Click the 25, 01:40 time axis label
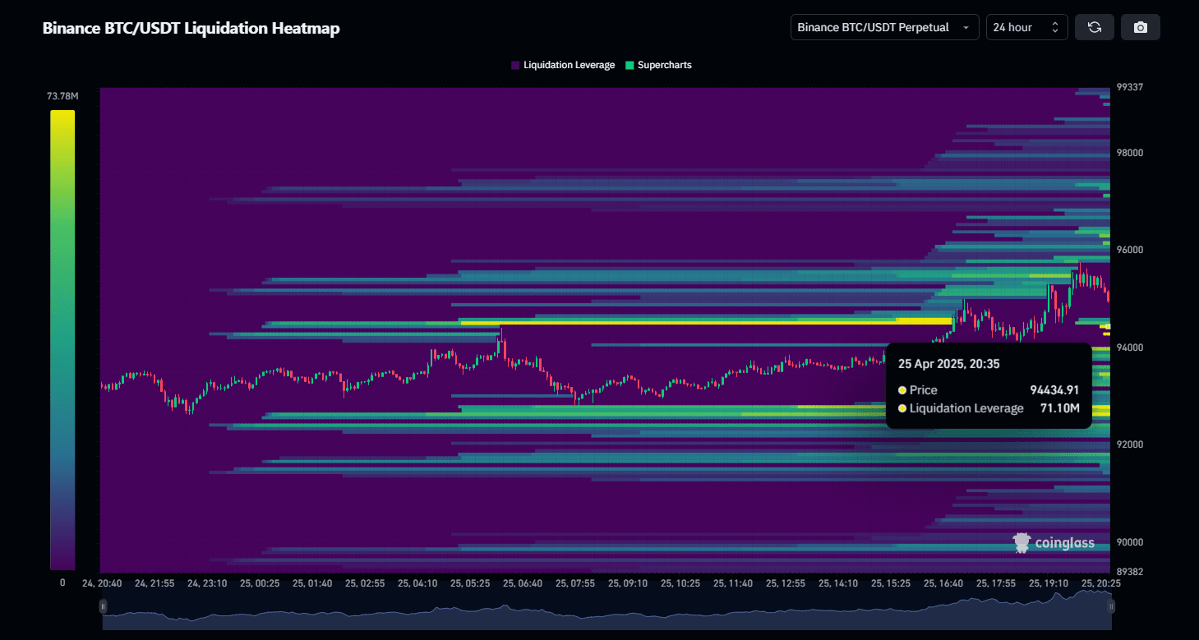Image resolution: width=1199 pixels, height=640 pixels. (312, 583)
